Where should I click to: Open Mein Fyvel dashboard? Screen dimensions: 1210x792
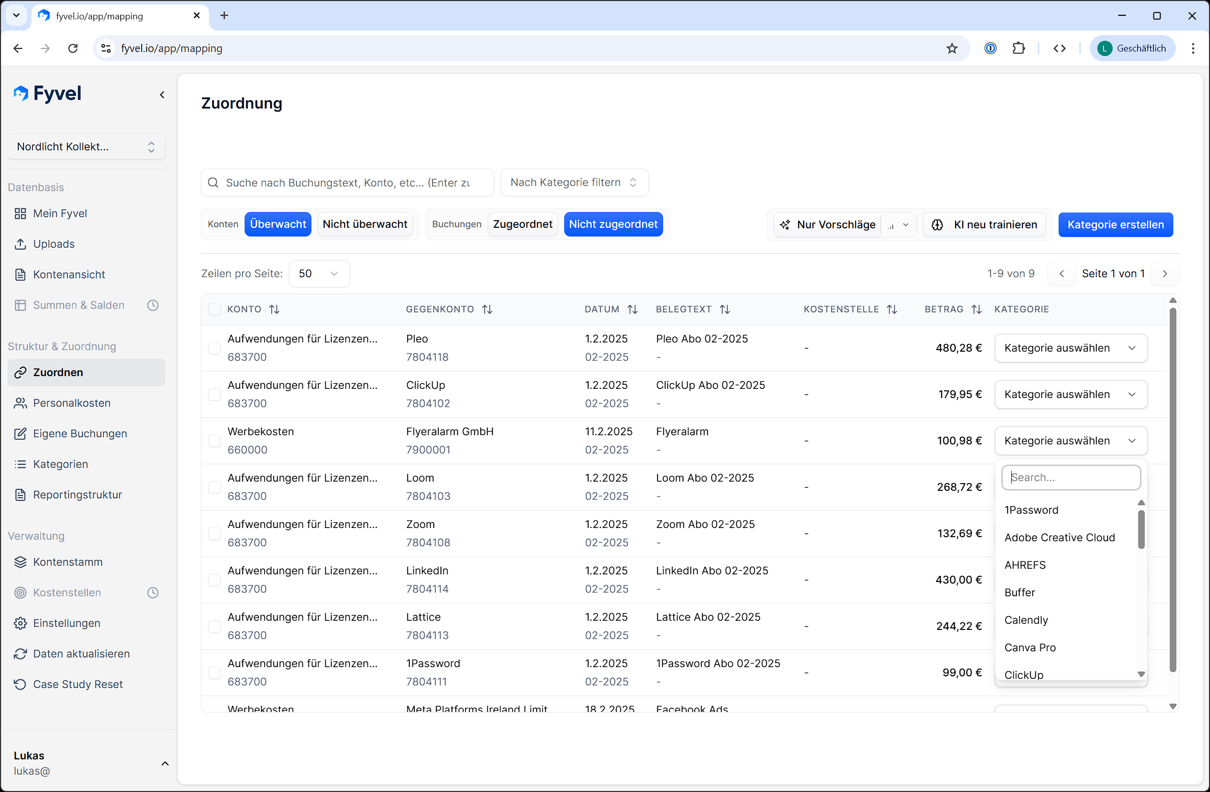(60, 214)
